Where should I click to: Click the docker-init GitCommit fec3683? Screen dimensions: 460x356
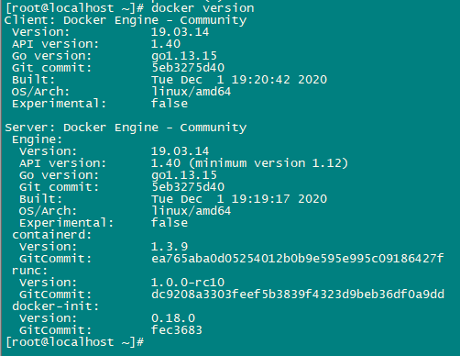(177, 330)
